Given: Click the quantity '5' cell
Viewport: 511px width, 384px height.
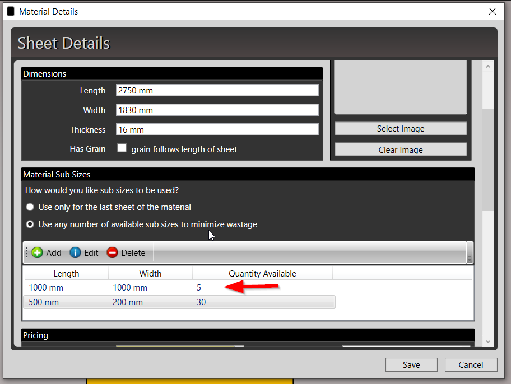Looking at the screenshot, I should point(199,288).
